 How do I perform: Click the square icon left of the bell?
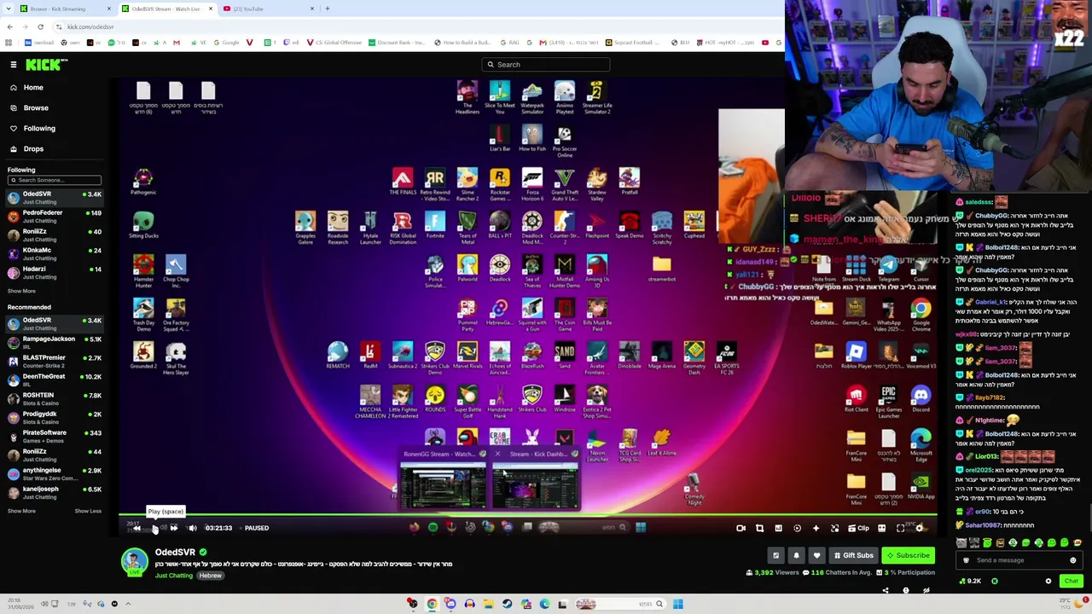tap(775, 556)
